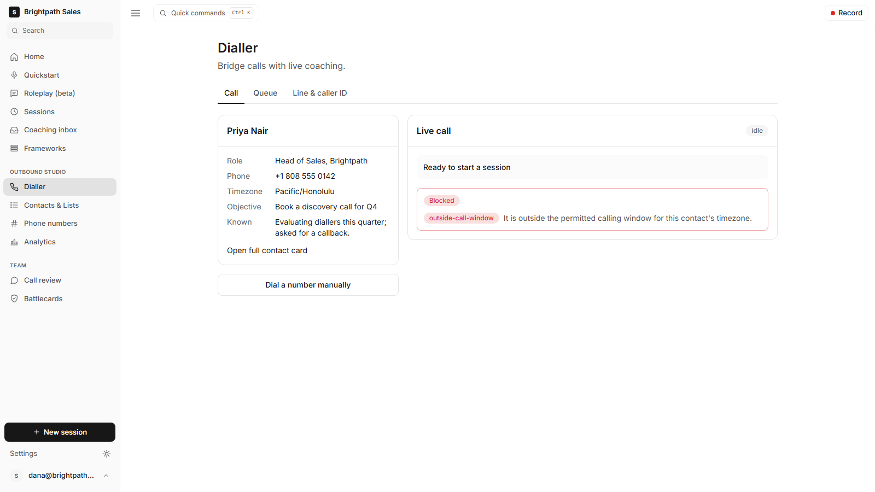This screenshot has width=875, height=492.
Task: Select Dialler in sidebar
Action: point(60,187)
